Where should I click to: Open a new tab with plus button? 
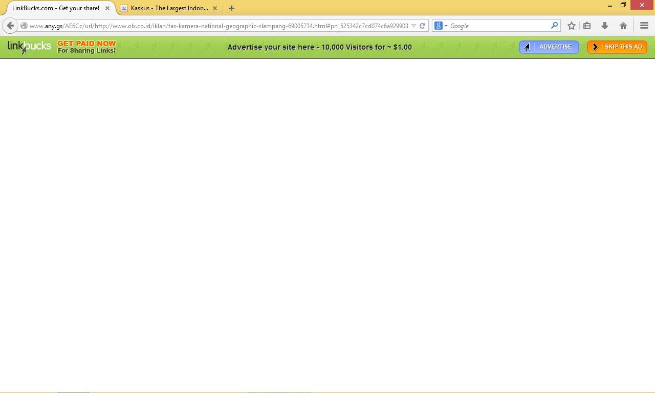232,8
